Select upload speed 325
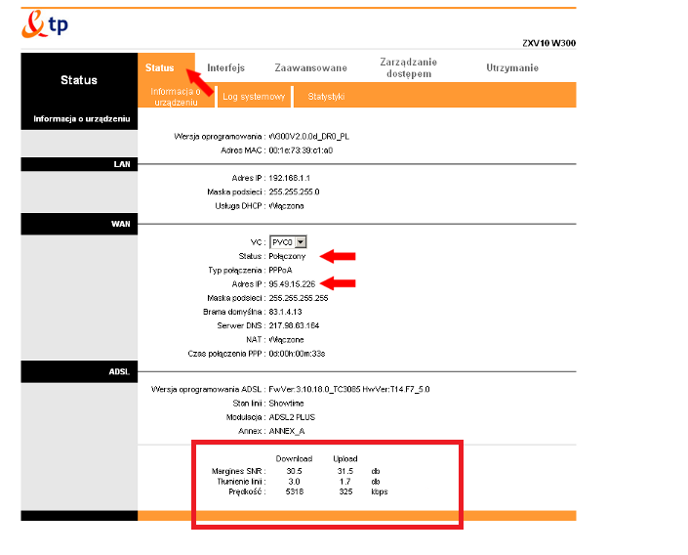688x555 pixels. (x=345, y=491)
